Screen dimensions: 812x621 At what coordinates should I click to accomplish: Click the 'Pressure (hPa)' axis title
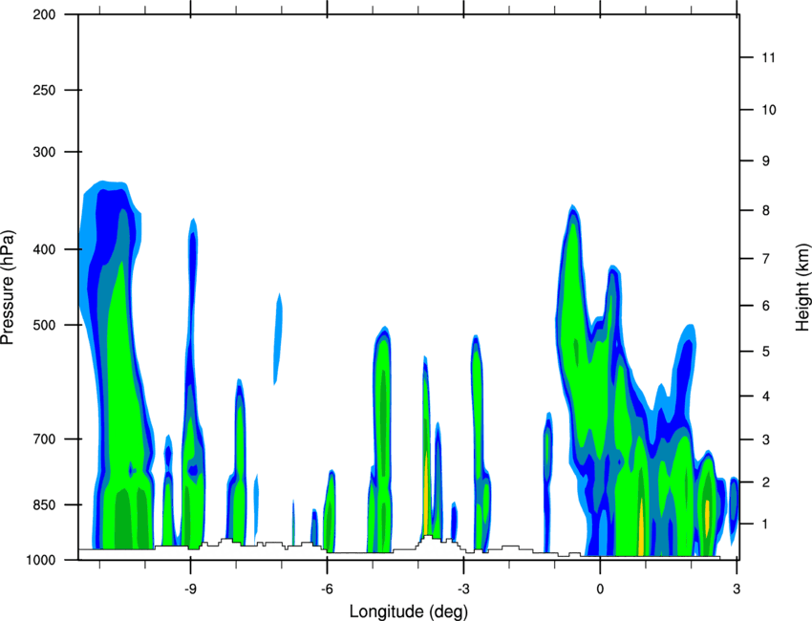point(8,288)
